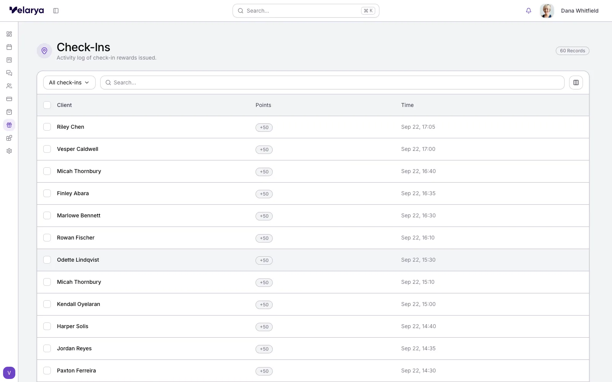Toggle the sidebar panel collapse icon
Screen dimensions: 612x382
tap(56, 11)
